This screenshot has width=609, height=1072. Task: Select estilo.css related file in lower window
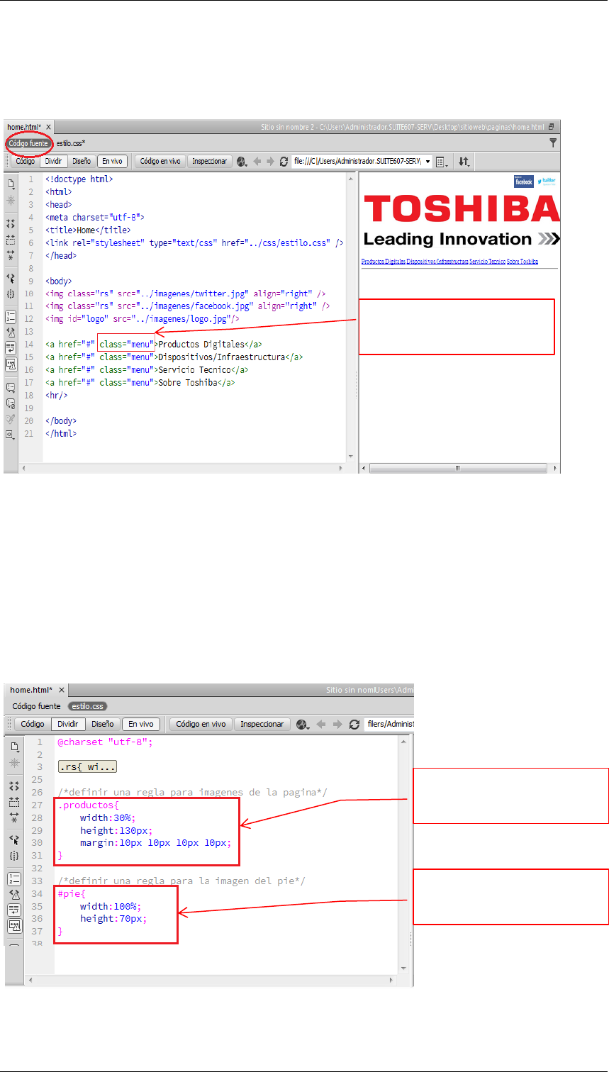click(87, 706)
